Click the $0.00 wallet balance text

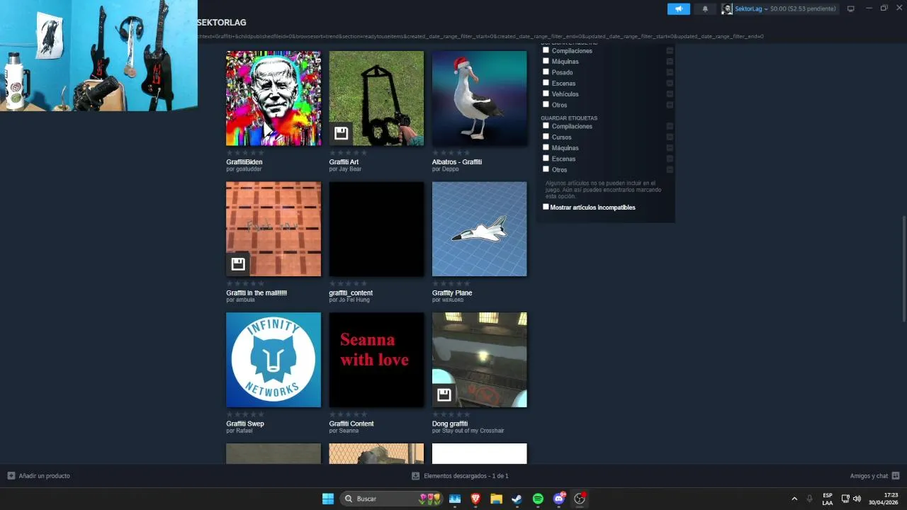[803, 8]
